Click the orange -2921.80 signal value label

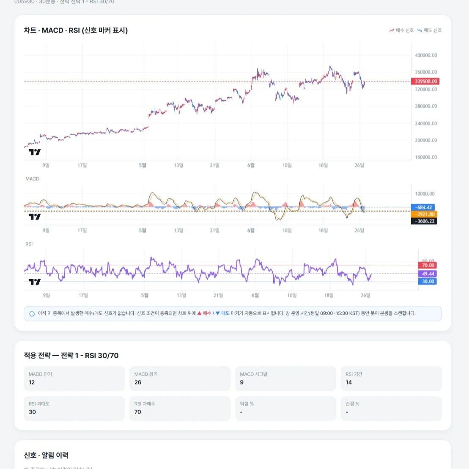coord(424,214)
